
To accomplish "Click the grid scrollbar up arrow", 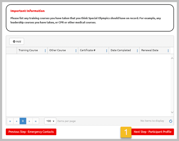I will tap(172, 58).
